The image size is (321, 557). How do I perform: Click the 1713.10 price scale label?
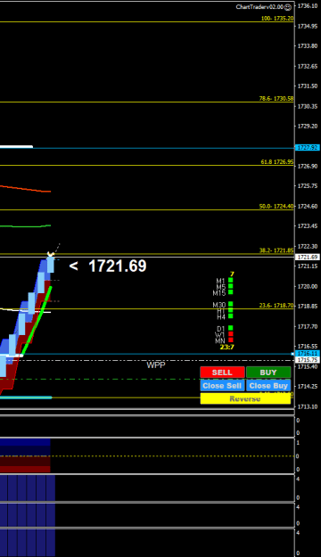click(308, 406)
